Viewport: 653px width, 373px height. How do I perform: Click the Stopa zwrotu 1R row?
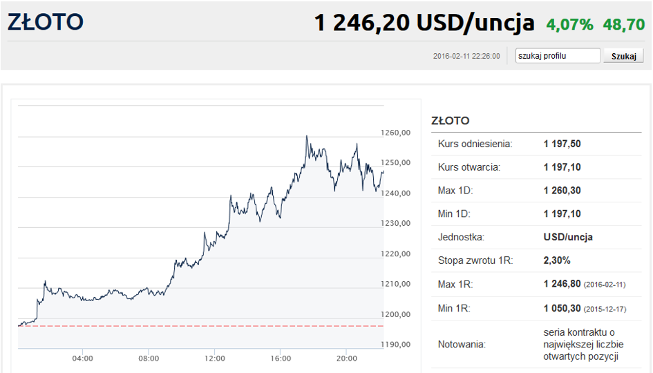point(536,260)
